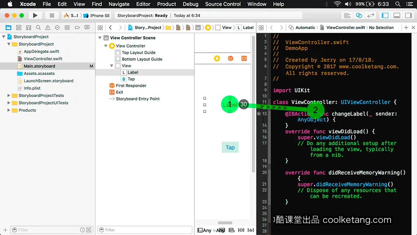Open the Debug navigator
This screenshot has width=417, height=235.
click(67, 28)
